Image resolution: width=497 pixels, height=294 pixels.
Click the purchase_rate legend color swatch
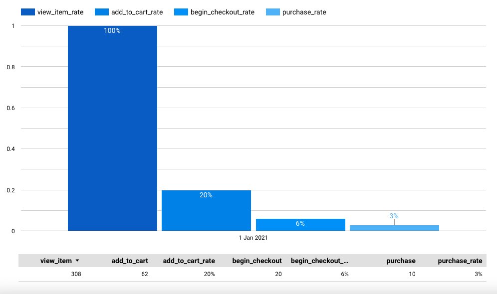[273, 12]
